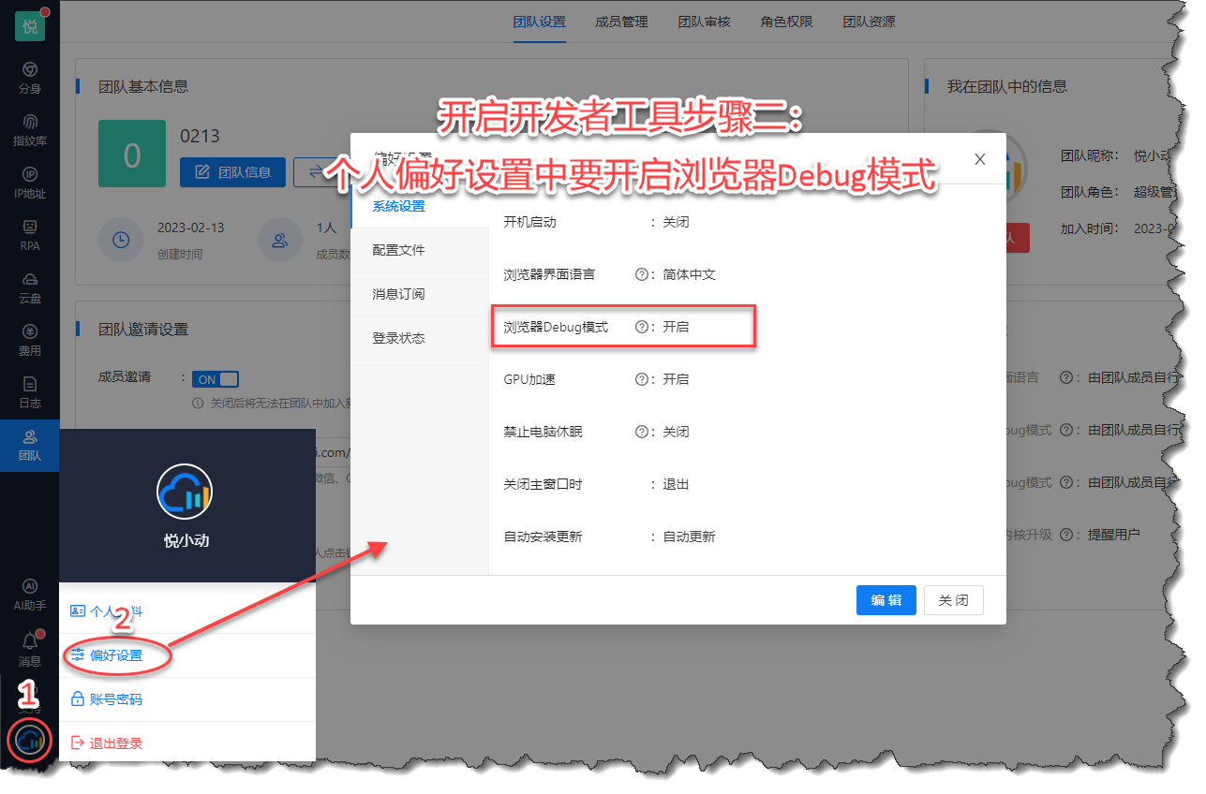Select 配置文件 in preferences sidebar
The height and width of the screenshot is (794, 1206).
click(x=398, y=250)
